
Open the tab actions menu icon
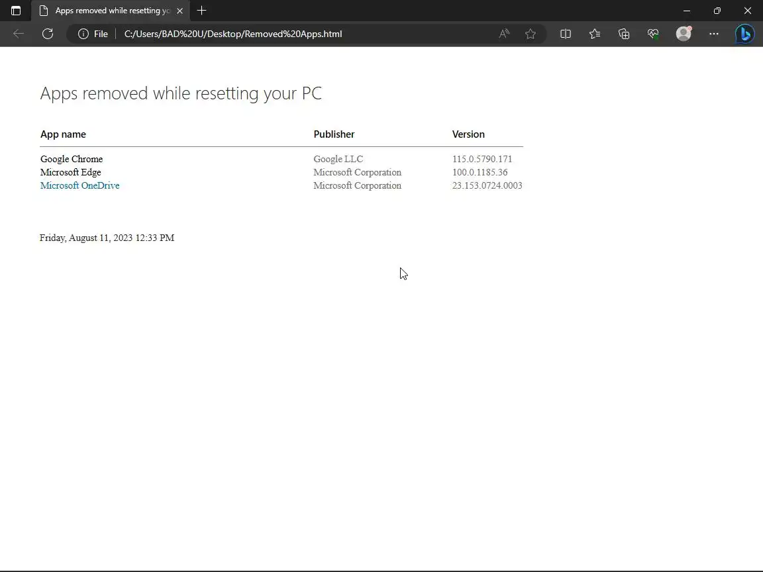click(16, 11)
